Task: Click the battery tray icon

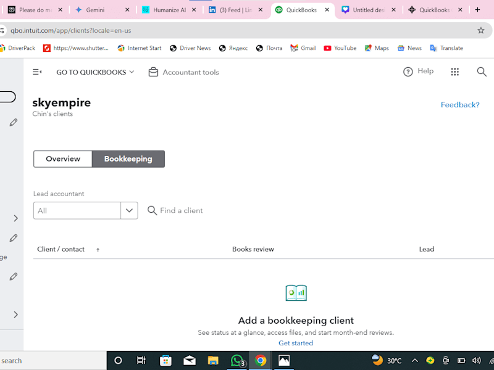Action: (x=461, y=361)
